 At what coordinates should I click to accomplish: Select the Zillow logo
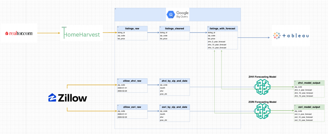click(67, 97)
